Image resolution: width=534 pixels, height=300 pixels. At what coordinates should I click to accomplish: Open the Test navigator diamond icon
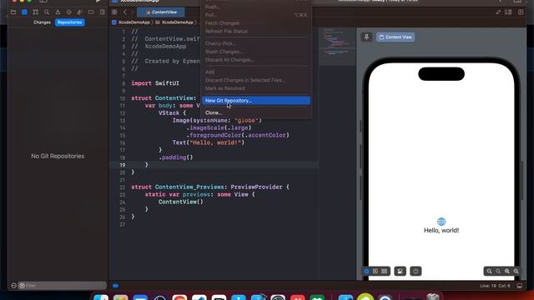point(69,12)
